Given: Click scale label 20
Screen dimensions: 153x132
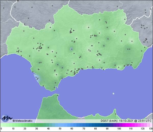Looking at the screenshot, I should point(25,129).
